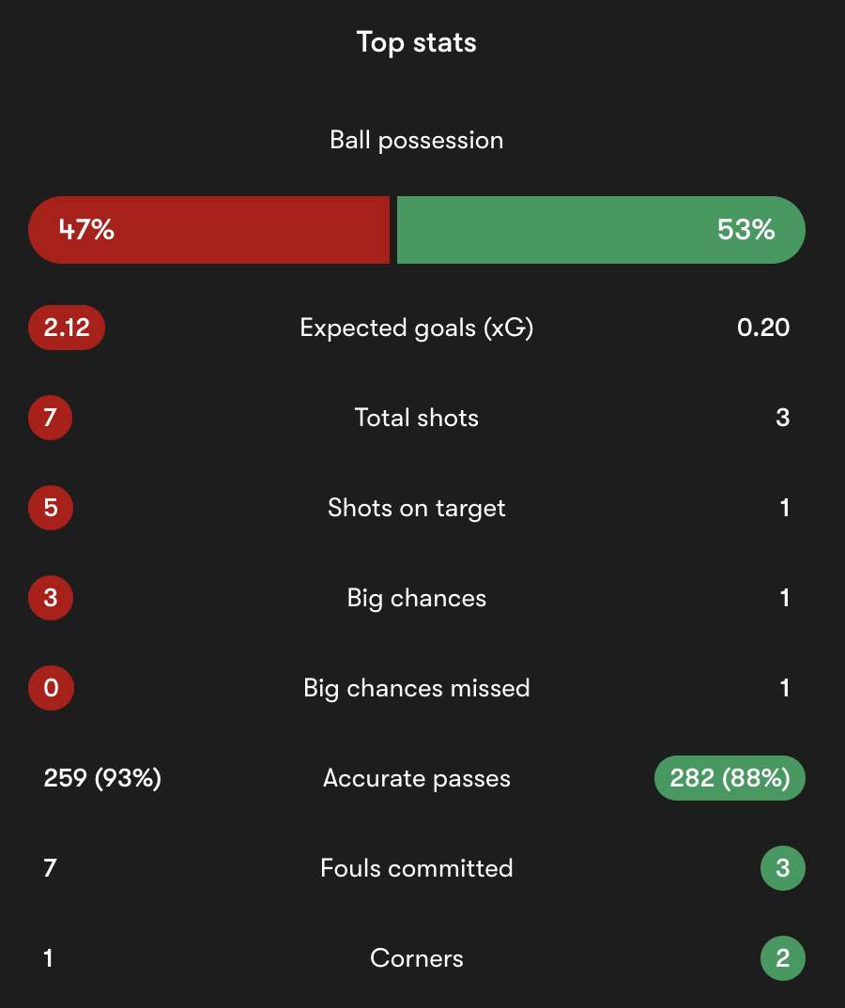Click the 0.20 expected goals value

[763, 328]
